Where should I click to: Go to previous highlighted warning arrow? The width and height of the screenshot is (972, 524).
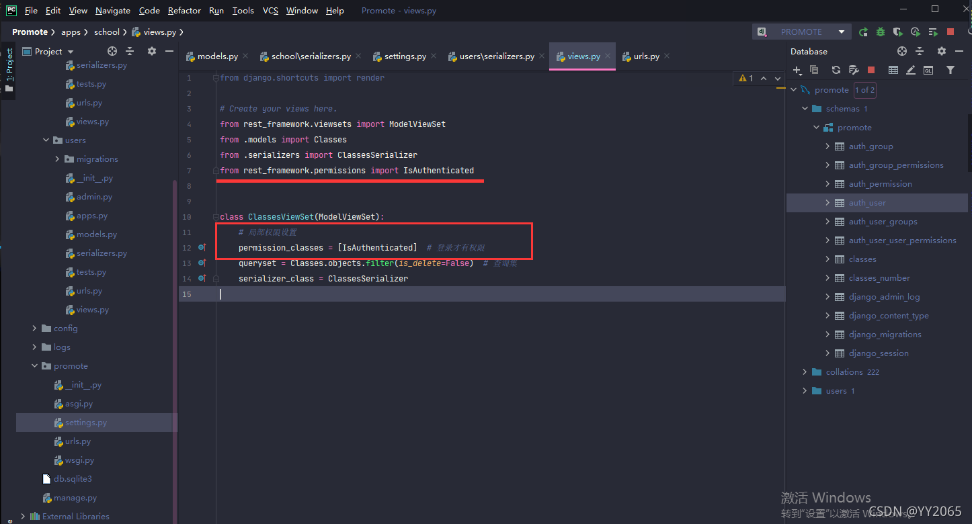(764, 79)
